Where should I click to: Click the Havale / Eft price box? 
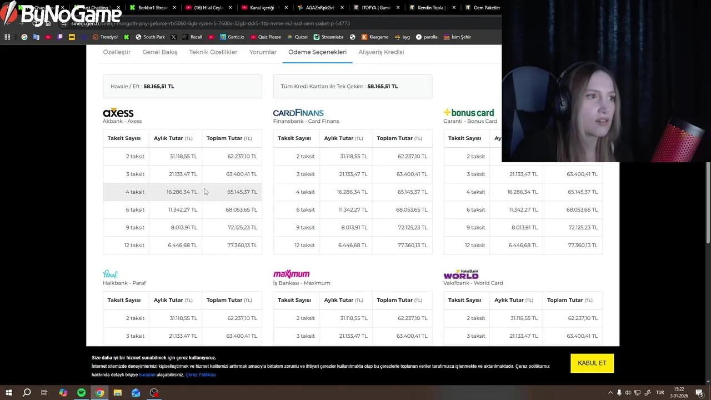[x=182, y=86]
